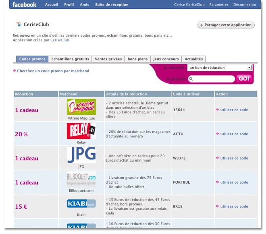Image resolution: width=266 pixels, height=234 pixels.
Task: Click the GO! search button
Action: point(244,79)
